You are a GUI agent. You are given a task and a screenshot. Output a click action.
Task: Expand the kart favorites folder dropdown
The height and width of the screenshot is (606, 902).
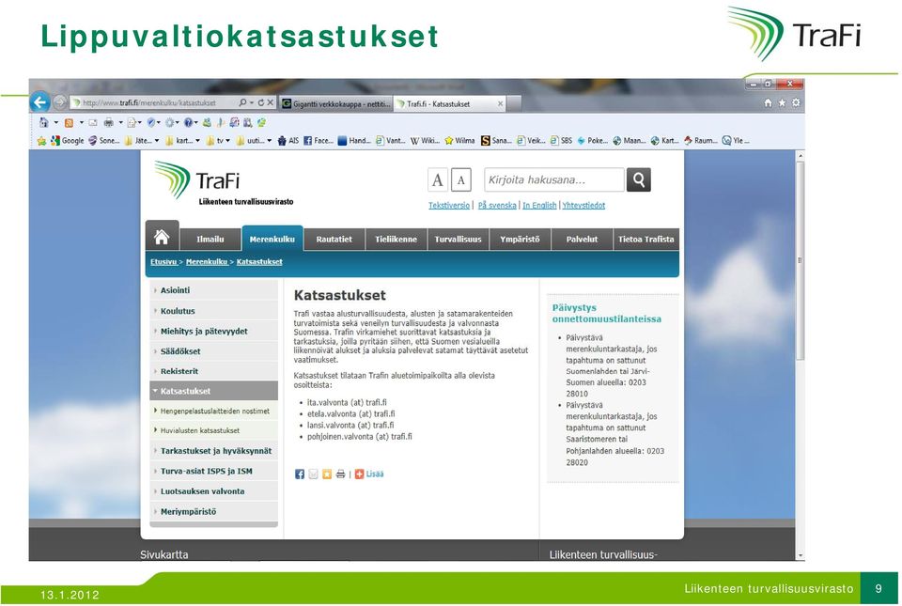pos(197,140)
